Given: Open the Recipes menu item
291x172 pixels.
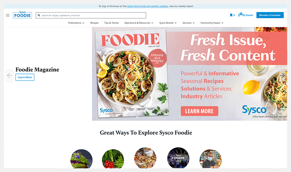Looking at the screenshot, I should pos(94,23).
